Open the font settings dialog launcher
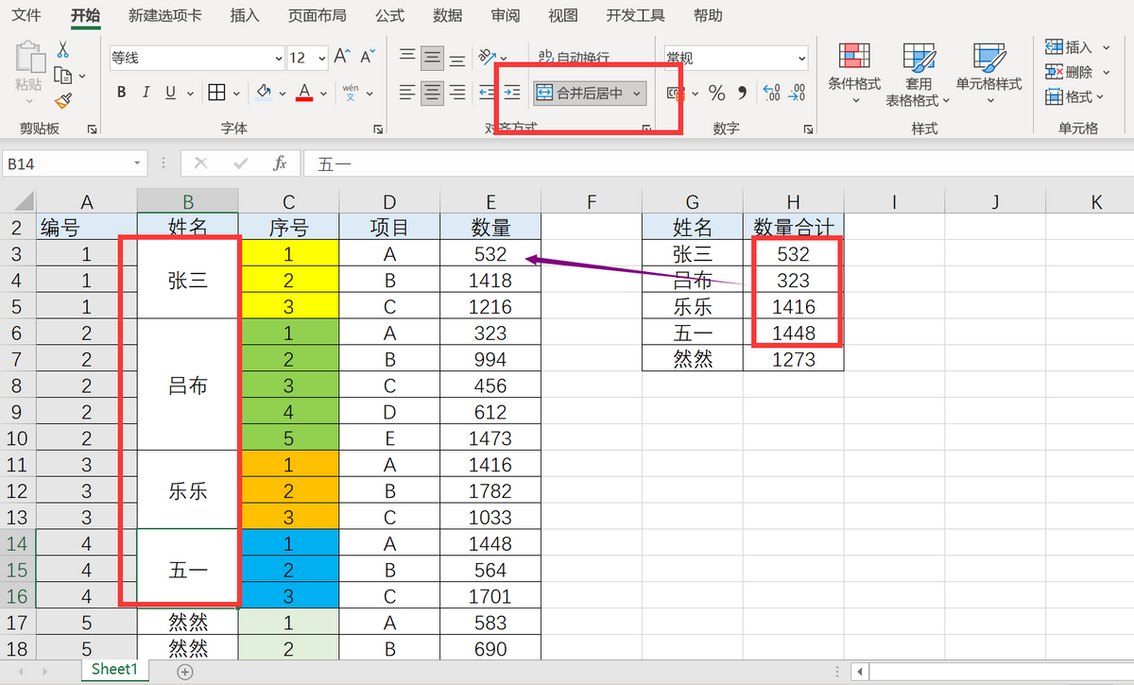The height and width of the screenshot is (685, 1134). click(377, 128)
